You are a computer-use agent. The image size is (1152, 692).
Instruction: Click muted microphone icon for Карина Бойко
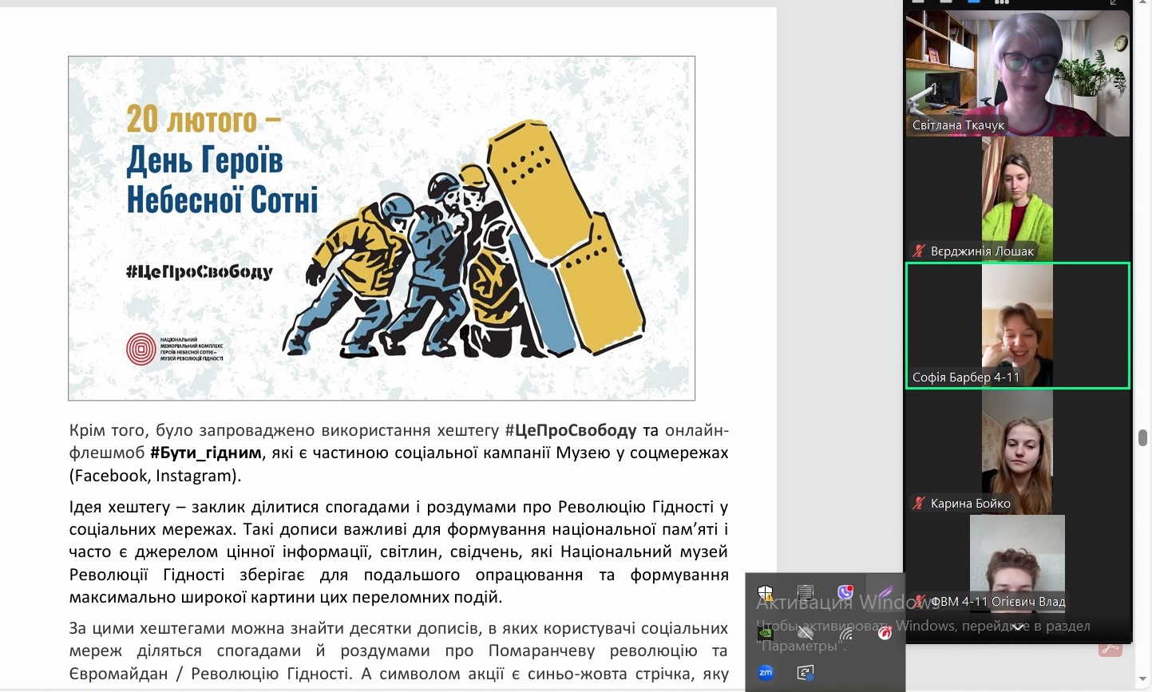click(920, 503)
